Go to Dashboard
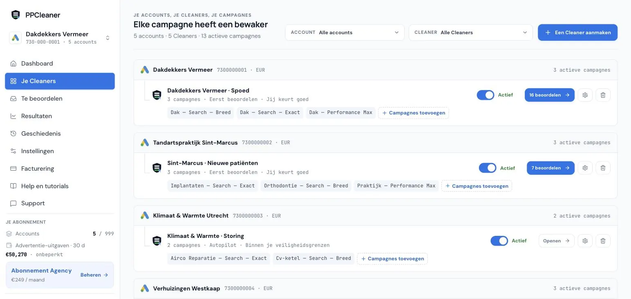This screenshot has height=299, width=631. pos(60,64)
